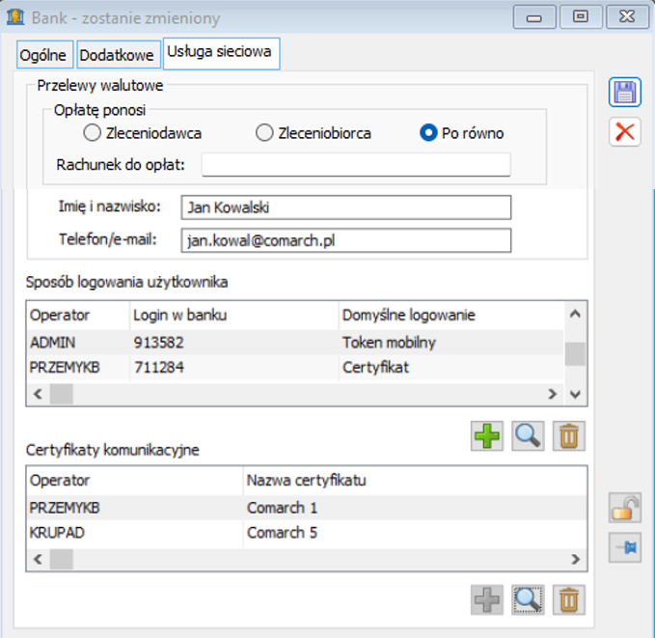Click the bank building icon in the title bar
Image resolution: width=655 pixels, height=638 pixels.
(15, 17)
